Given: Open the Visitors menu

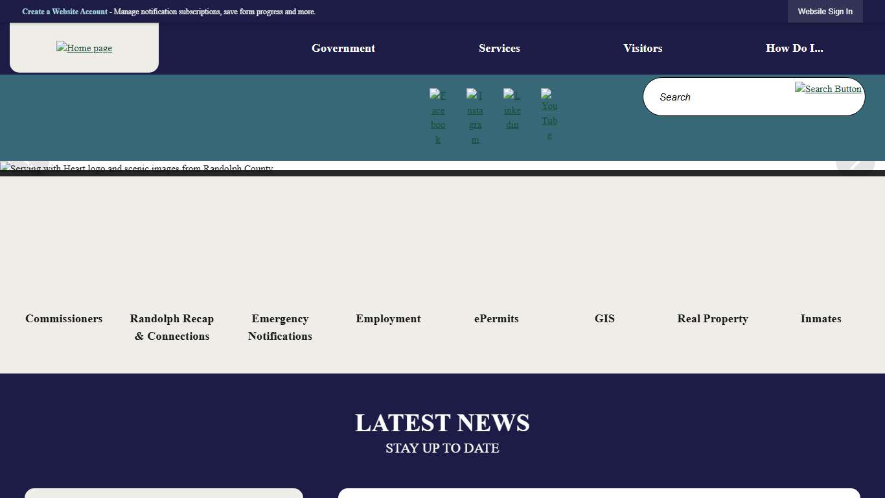Looking at the screenshot, I should 643,48.
